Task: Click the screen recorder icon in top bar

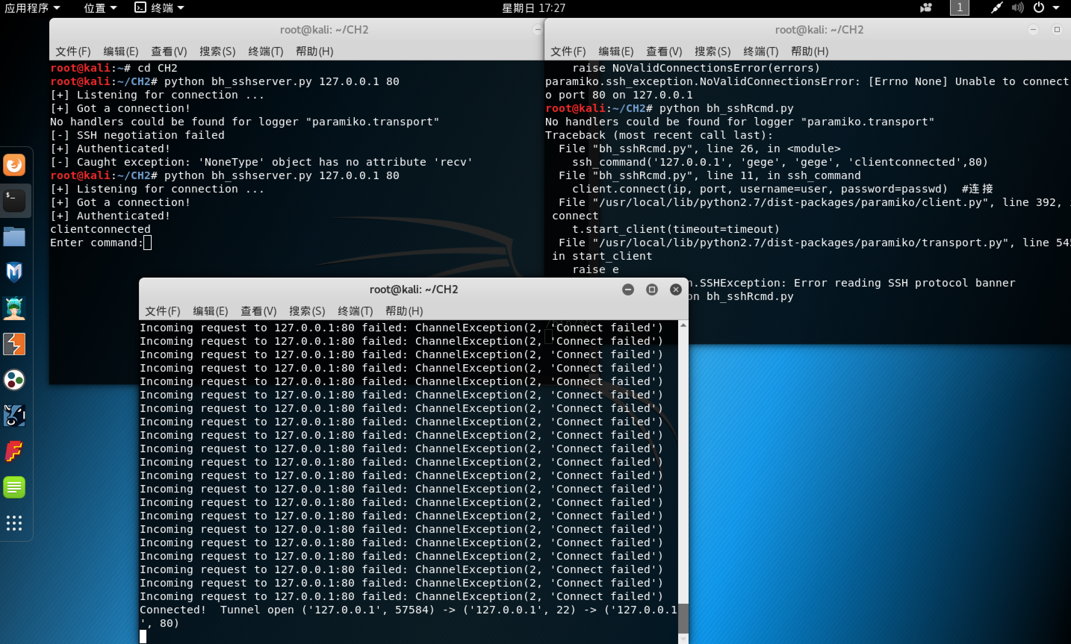Action: [x=926, y=7]
